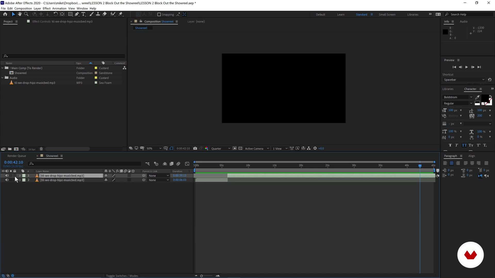Select the Selection tool arrow

click(x=13, y=14)
